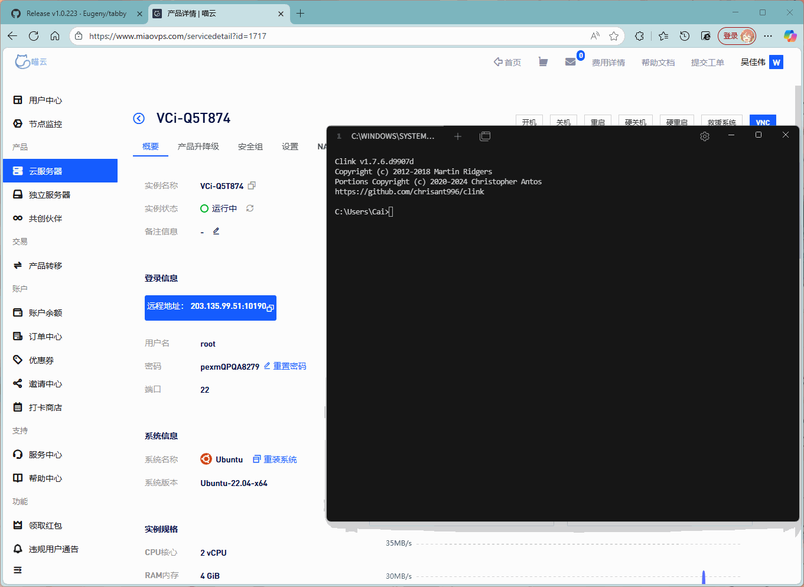The height and width of the screenshot is (587, 804).
Task: Open the 安全组 tab
Action: pos(250,146)
